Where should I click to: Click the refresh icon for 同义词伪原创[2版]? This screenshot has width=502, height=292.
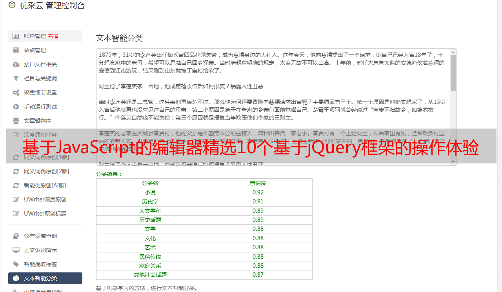(16, 171)
